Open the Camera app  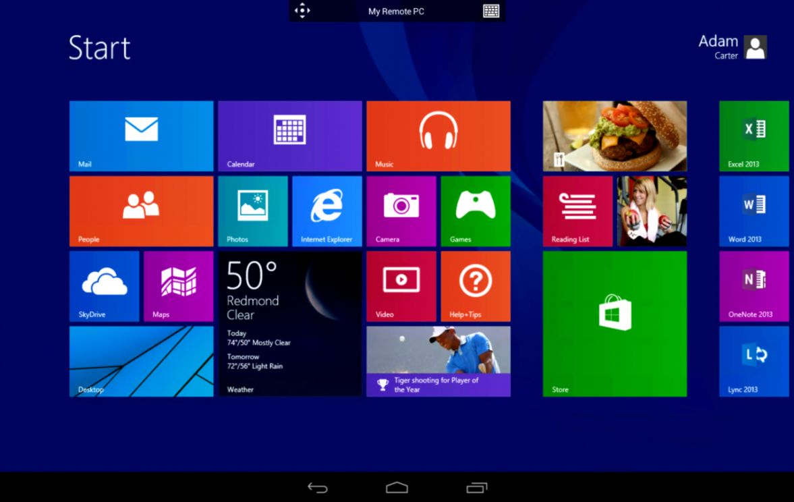pos(401,210)
